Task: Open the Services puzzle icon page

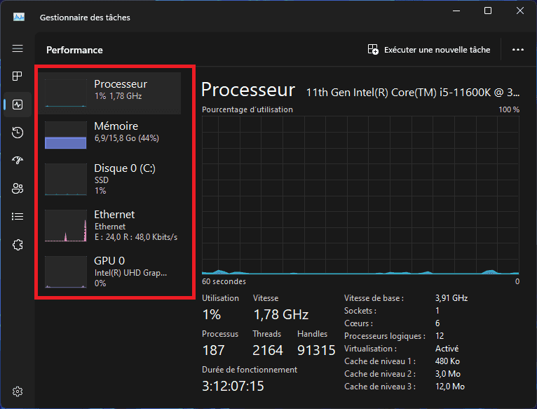Action: tap(18, 245)
